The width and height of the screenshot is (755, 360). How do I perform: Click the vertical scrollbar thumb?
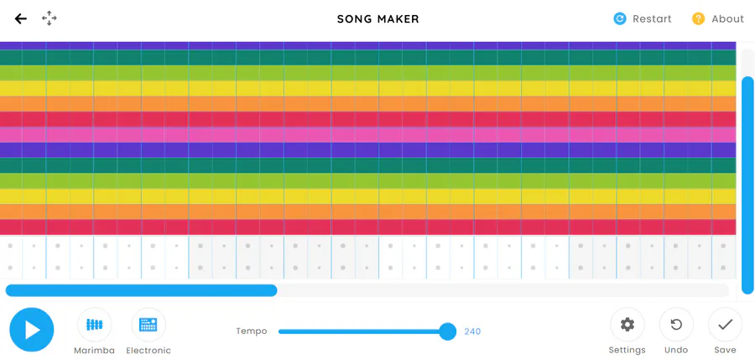click(x=747, y=185)
